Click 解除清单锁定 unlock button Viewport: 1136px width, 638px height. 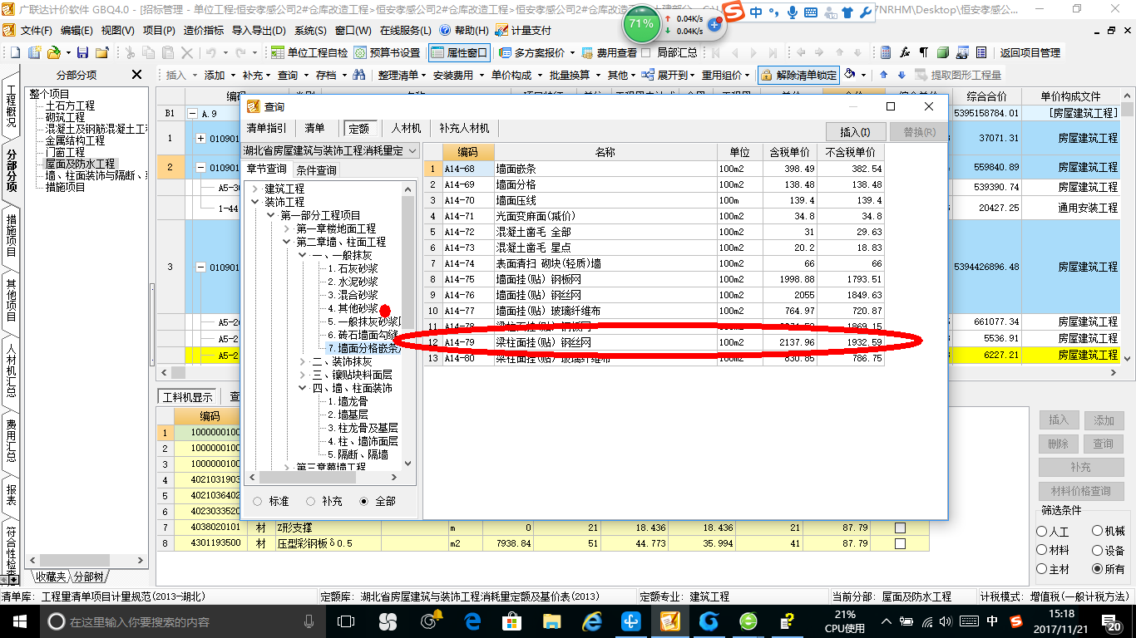(x=798, y=75)
